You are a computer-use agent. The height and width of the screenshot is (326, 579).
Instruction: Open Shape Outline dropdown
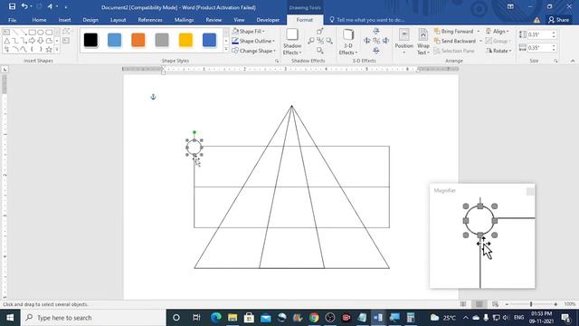tap(253, 41)
